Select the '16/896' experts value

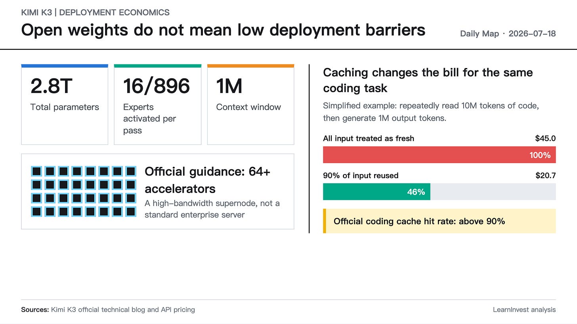click(157, 86)
